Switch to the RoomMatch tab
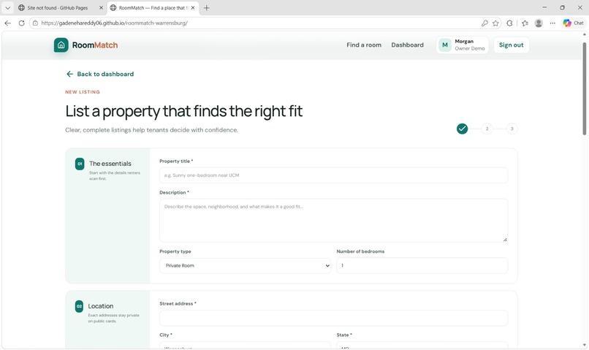Screen dimensions: 589x350 (153, 7)
